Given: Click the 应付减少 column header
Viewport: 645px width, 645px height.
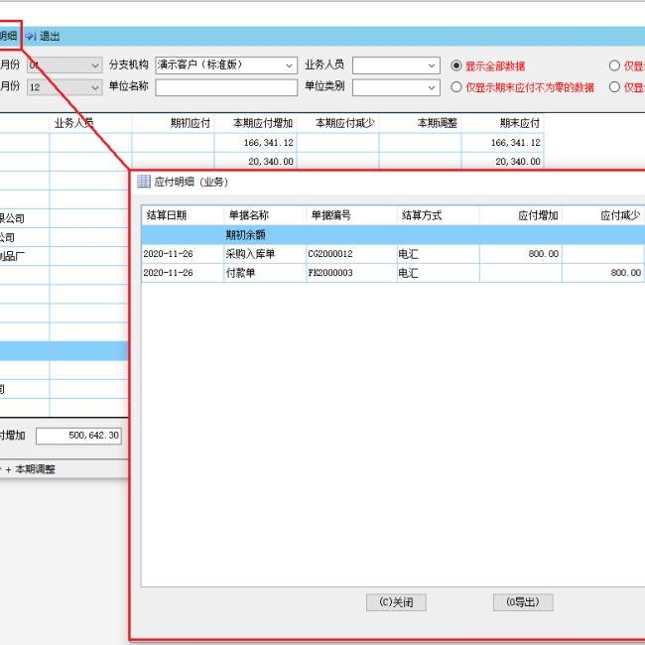Looking at the screenshot, I should click(x=603, y=215).
